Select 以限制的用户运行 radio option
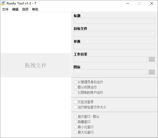 point(76,93)
